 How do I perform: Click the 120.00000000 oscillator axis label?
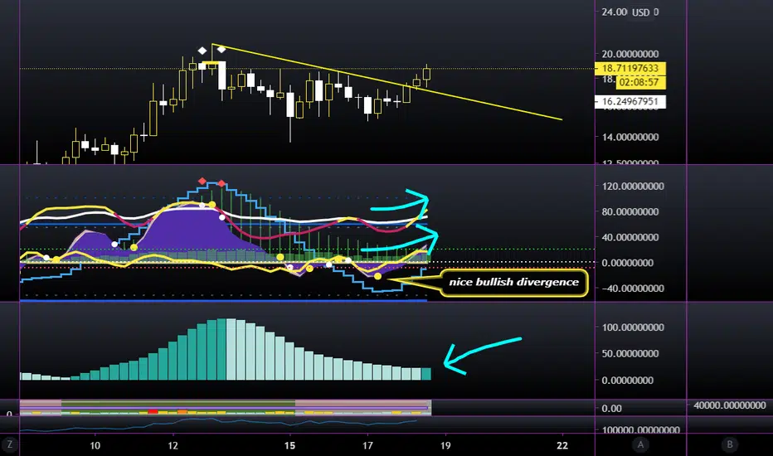(633, 187)
